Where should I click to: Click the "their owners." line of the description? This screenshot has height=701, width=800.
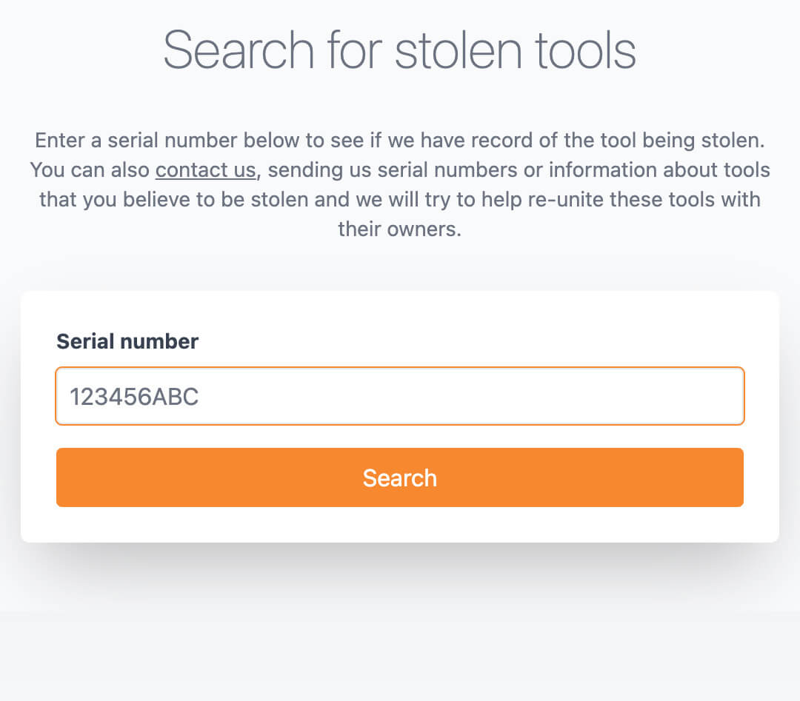[400, 229]
